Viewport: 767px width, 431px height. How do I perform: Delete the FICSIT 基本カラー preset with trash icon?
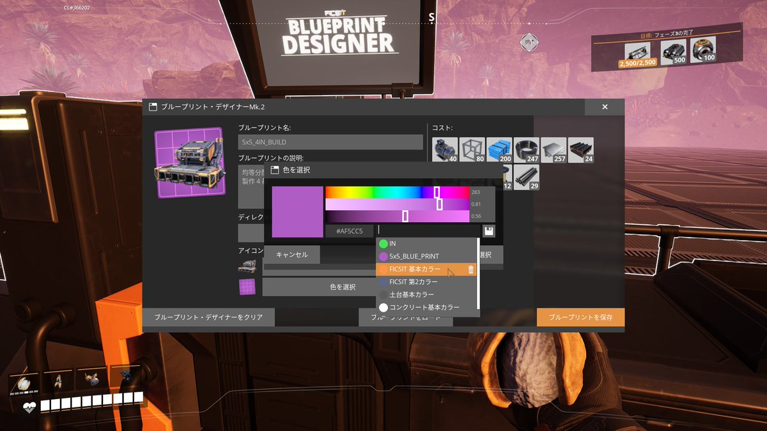point(471,269)
